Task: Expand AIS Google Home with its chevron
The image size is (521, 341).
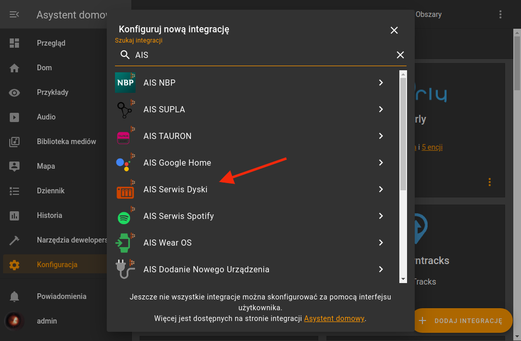Action: click(381, 163)
